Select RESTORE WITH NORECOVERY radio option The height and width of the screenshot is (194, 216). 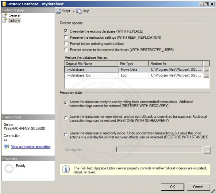[x=66, y=118]
